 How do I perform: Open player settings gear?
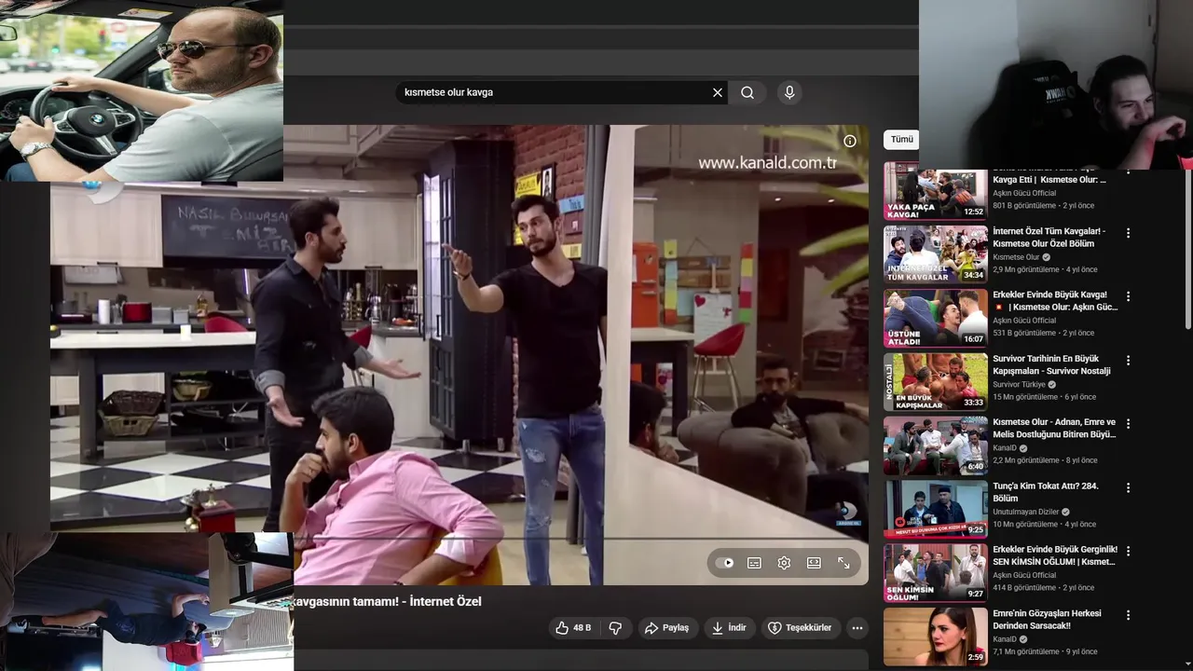pyautogui.click(x=784, y=563)
